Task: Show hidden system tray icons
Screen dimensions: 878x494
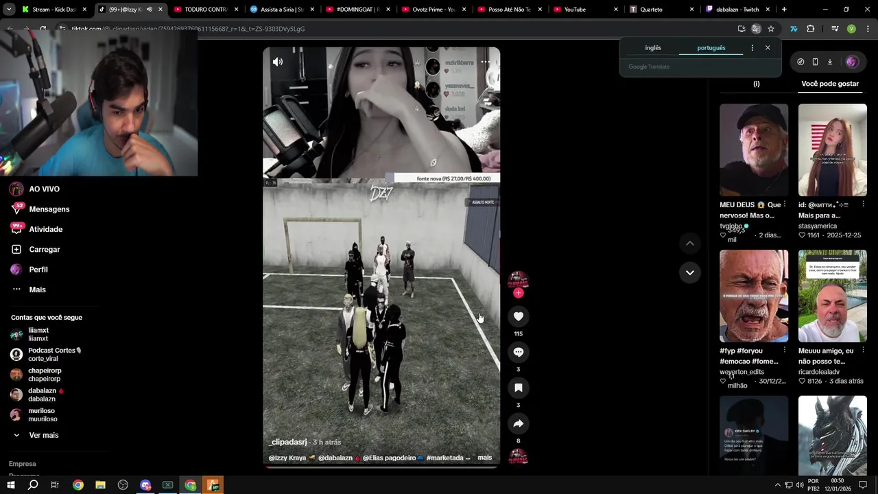Action: [x=777, y=485]
